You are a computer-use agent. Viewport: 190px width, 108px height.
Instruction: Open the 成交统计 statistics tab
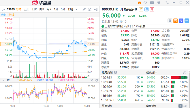[x=151, y=72]
